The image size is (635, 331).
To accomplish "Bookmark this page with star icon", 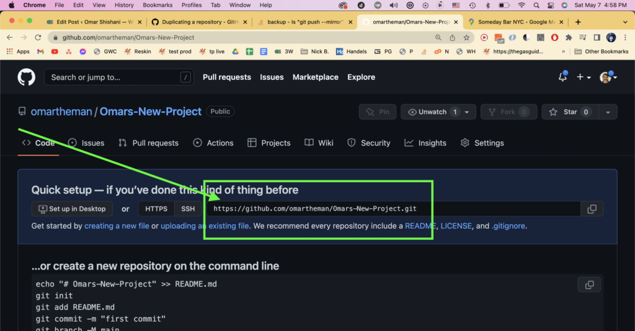I will pos(466,37).
